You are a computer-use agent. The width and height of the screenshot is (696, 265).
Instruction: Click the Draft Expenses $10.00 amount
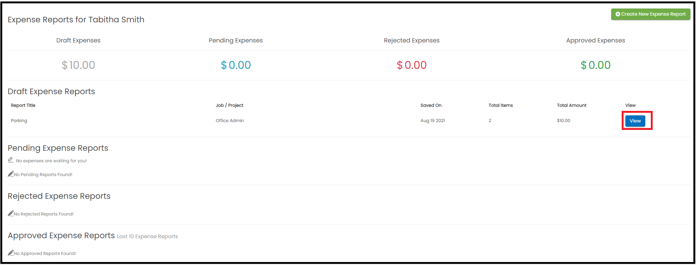[x=78, y=65]
